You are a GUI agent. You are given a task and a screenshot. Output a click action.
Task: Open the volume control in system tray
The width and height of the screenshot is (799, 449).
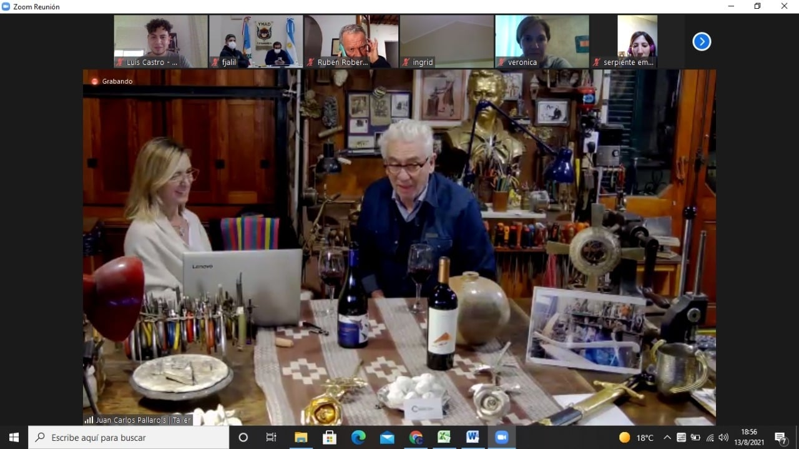[x=723, y=437]
